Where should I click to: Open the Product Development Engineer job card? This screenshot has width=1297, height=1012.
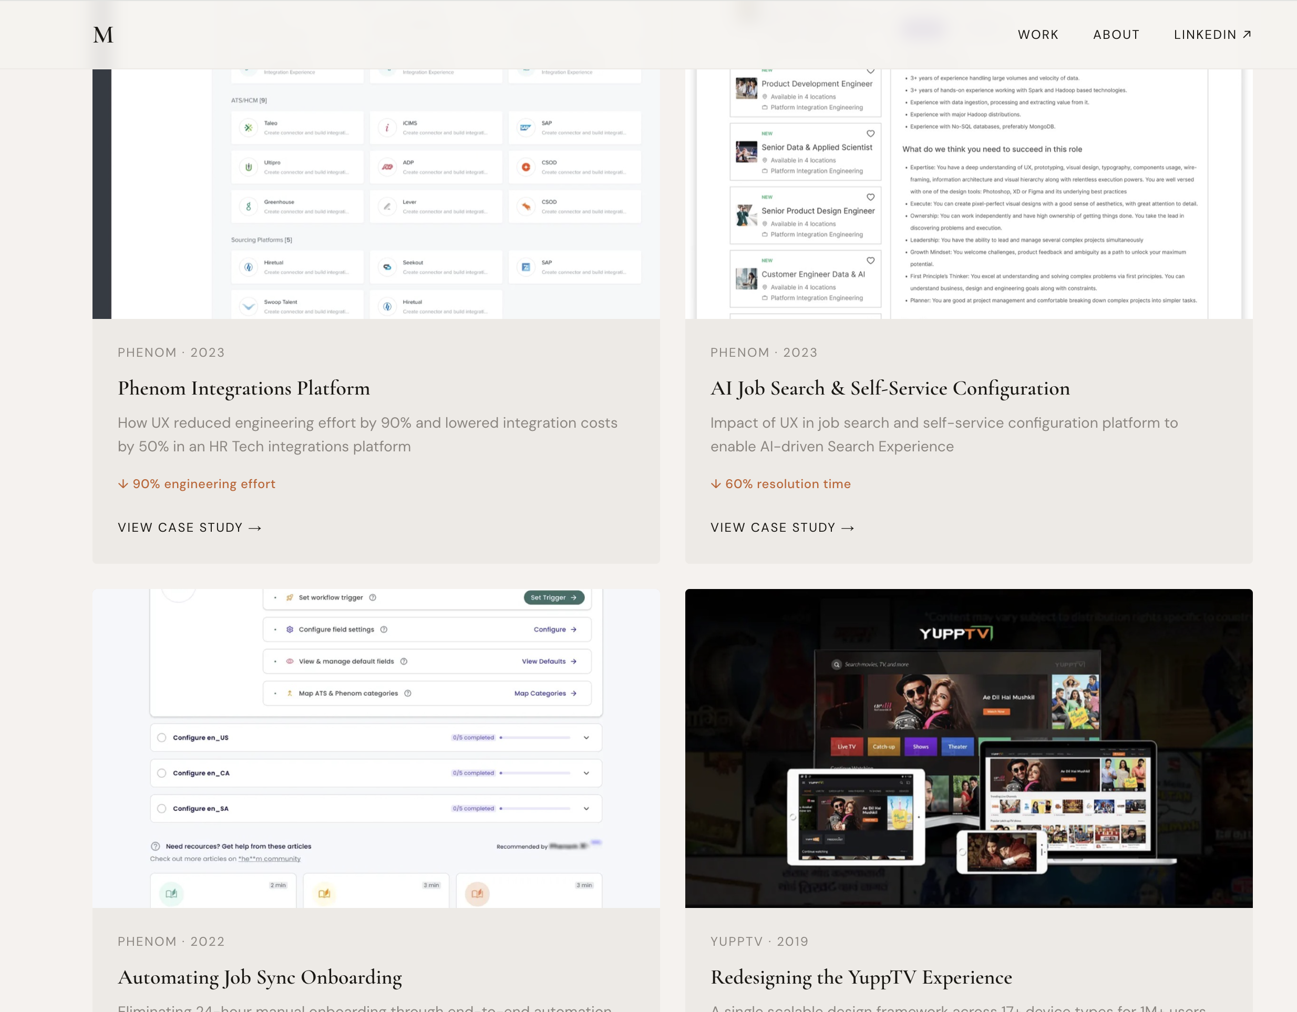point(805,92)
